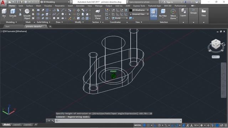Viewport: 228px width, 128px height.
Task: Open the Express Tools ribbon tab
Action: coord(139,6)
